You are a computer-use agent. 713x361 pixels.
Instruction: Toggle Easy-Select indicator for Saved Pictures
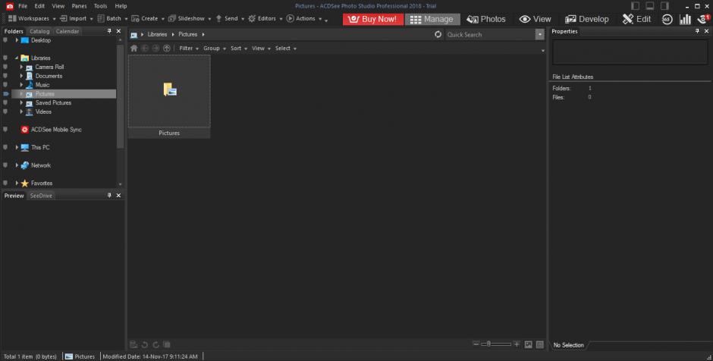point(5,102)
